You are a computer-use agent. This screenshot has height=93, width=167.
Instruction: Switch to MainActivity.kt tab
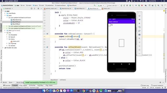(66, 9)
